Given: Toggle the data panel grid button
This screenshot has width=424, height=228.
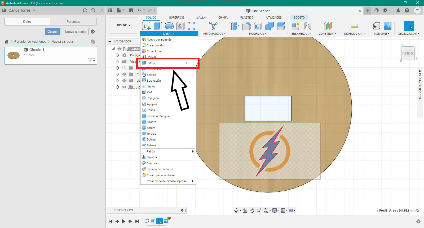Looking at the screenshot, I should (110, 10).
